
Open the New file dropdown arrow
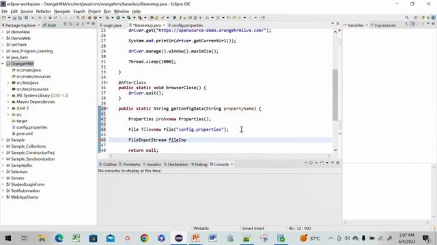(9, 18)
